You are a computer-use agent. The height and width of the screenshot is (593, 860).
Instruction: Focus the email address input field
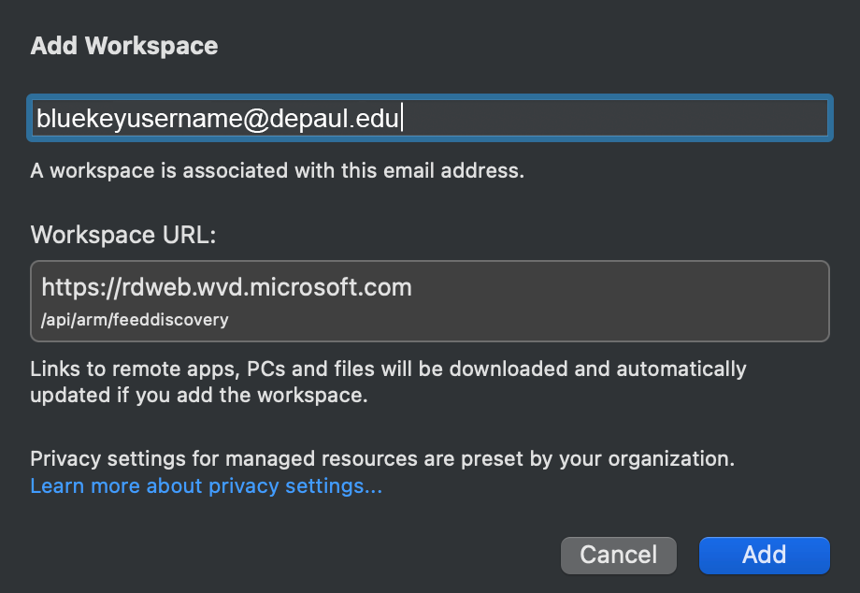(430, 118)
